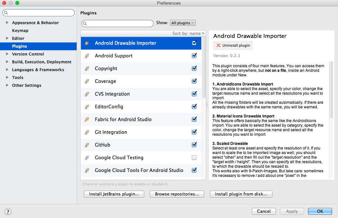Click the Android Support plugin icon
The width and height of the screenshot is (338, 218).
click(87, 56)
